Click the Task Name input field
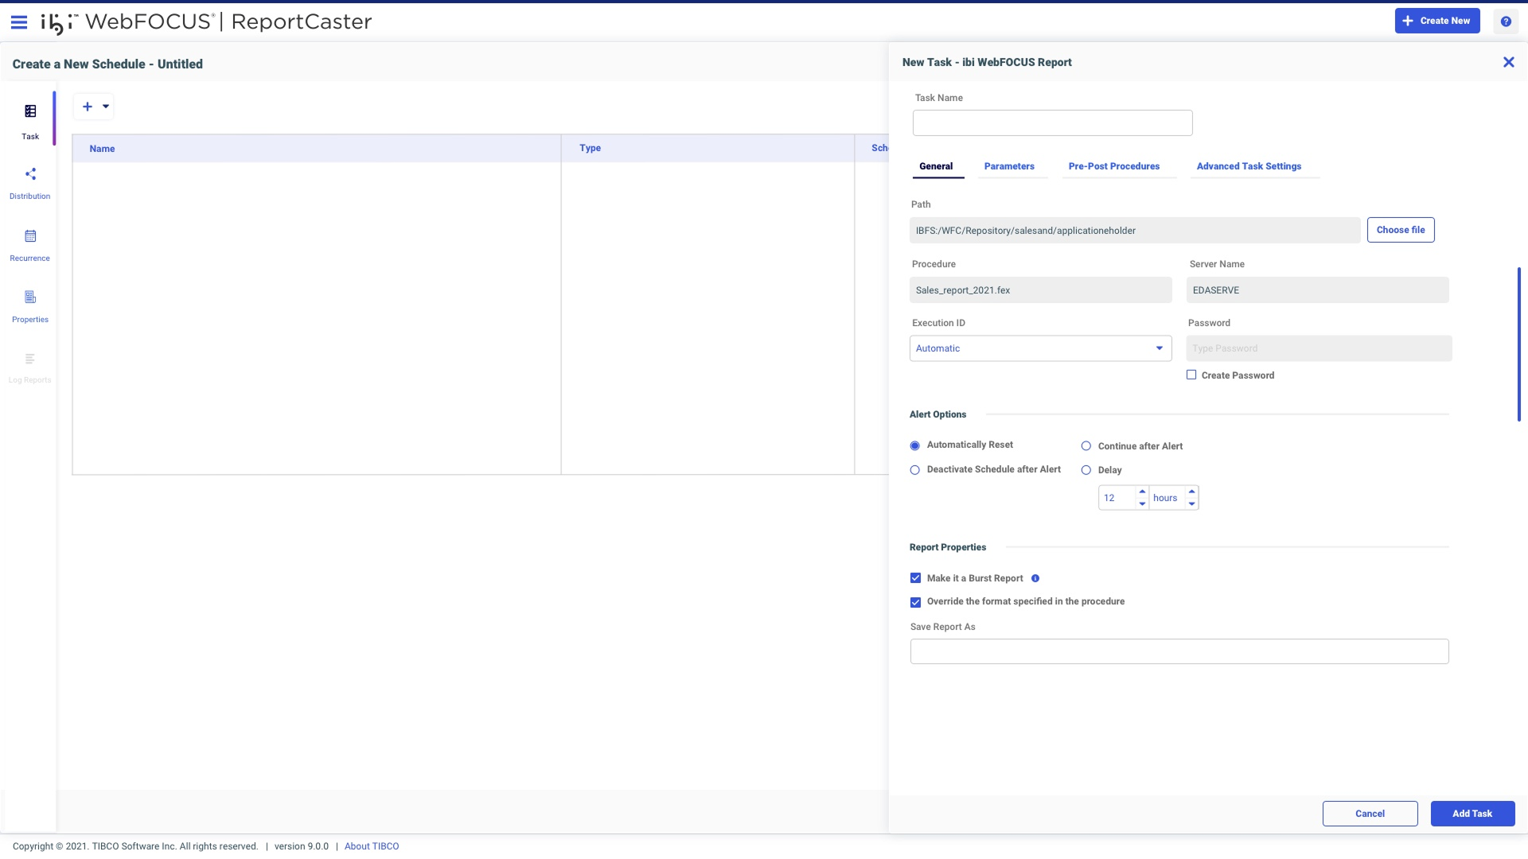 tap(1052, 122)
